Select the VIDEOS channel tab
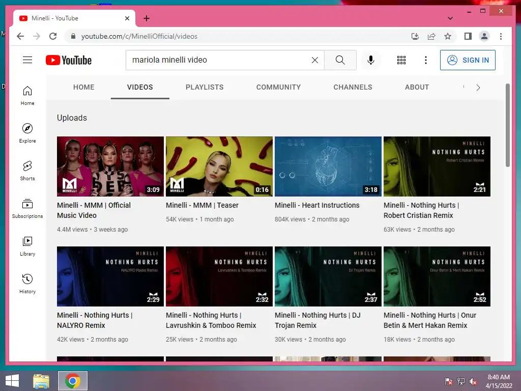This screenshot has height=391, width=521. coord(140,87)
